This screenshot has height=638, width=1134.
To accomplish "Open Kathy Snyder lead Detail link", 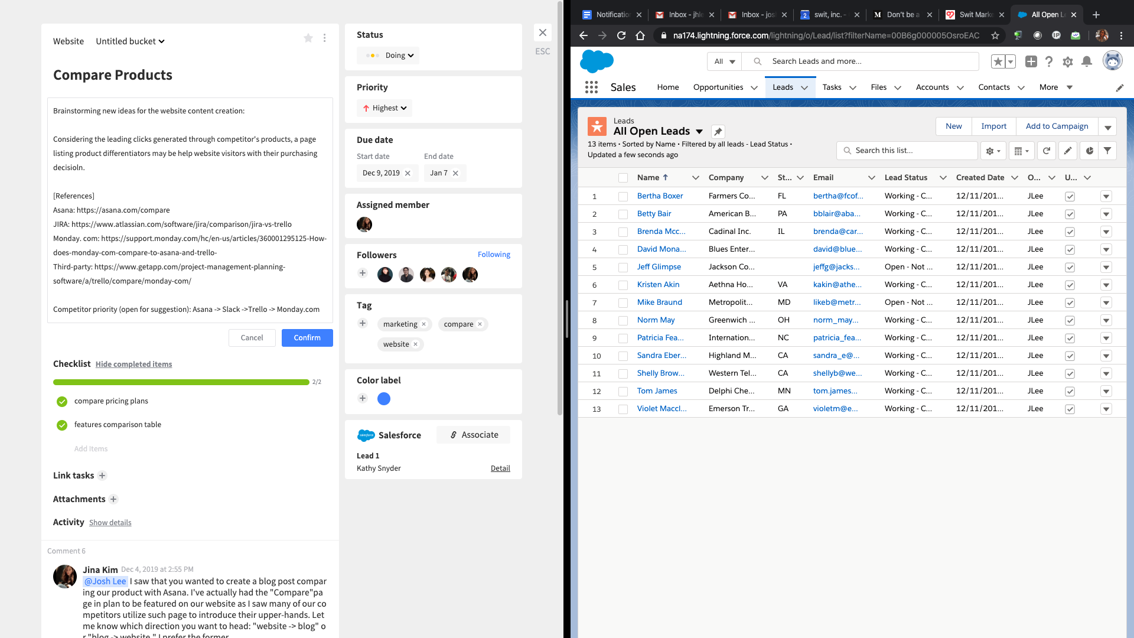I will tap(500, 468).
